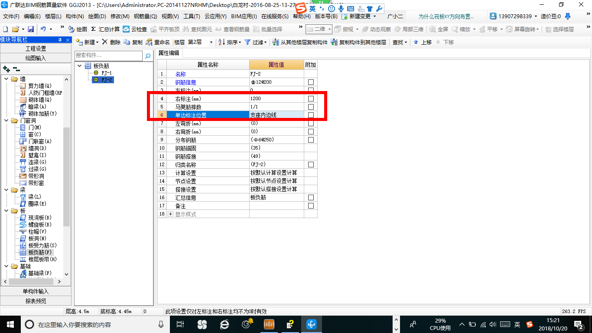The width and height of the screenshot is (592, 333).
Task: Click the 工程设置 button
Action: pyautogui.click(x=36, y=49)
